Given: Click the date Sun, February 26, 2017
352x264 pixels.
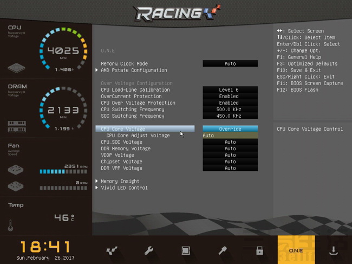Looking at the screenshot, I should point(45,257).
